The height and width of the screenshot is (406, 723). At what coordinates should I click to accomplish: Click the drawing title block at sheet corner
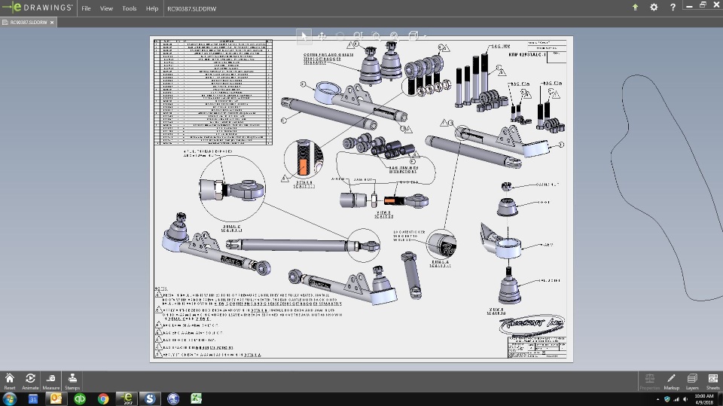pyautogui.click(x=537, y=347)
